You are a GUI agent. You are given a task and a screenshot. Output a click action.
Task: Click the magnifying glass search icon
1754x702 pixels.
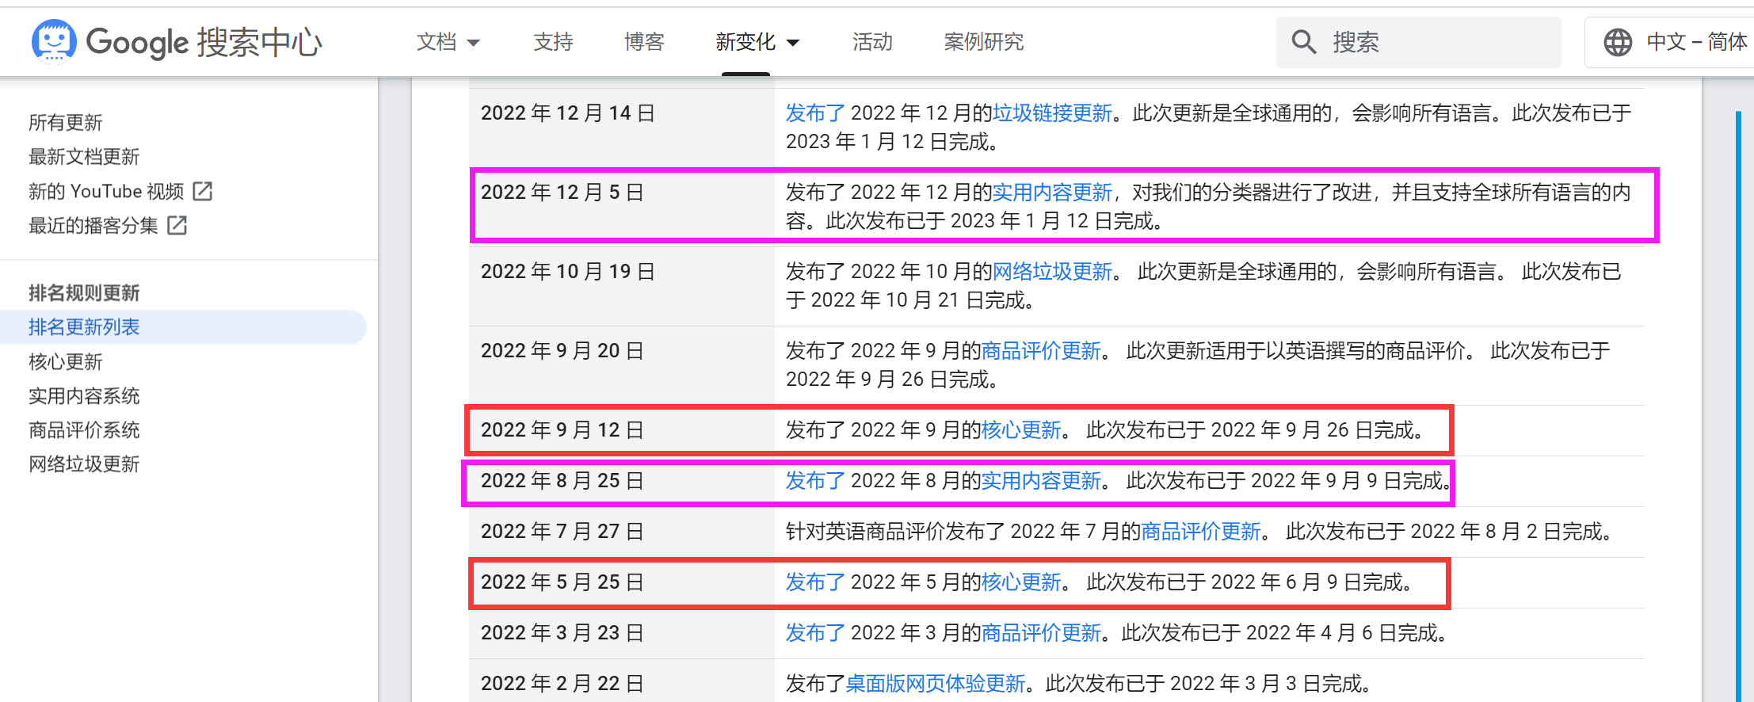(1303, 42)
